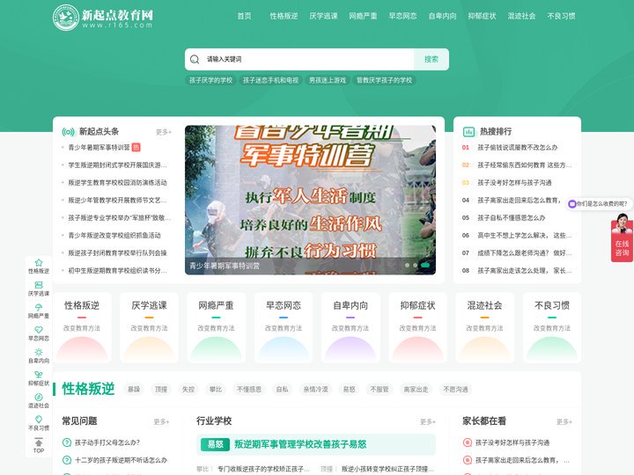The width and height of the screenshot is (634, 475).
Task: Click question icon beside 孩子动手打父母怎么办?
Action: tap(67, 442)
